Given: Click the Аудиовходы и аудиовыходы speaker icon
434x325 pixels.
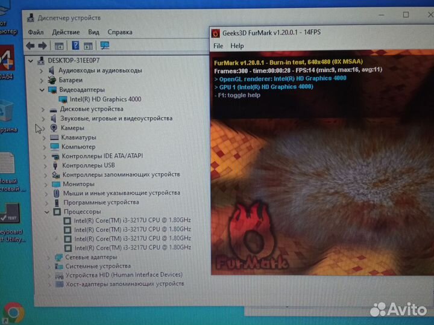Looking at the screenshot, I should [52, 70].
